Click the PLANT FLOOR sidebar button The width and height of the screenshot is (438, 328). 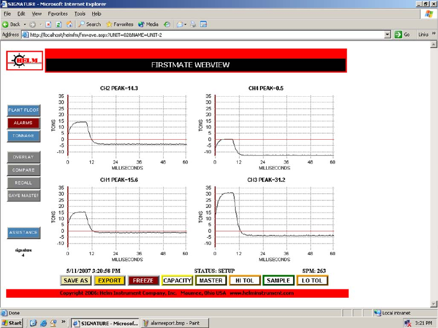pos(23,110)
